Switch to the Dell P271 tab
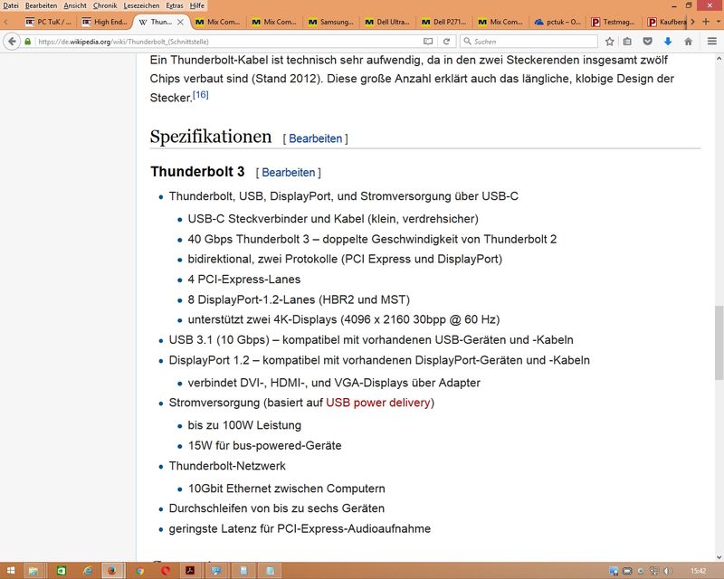724x579 pixels. pyautogui.click(x=444, y=22)
